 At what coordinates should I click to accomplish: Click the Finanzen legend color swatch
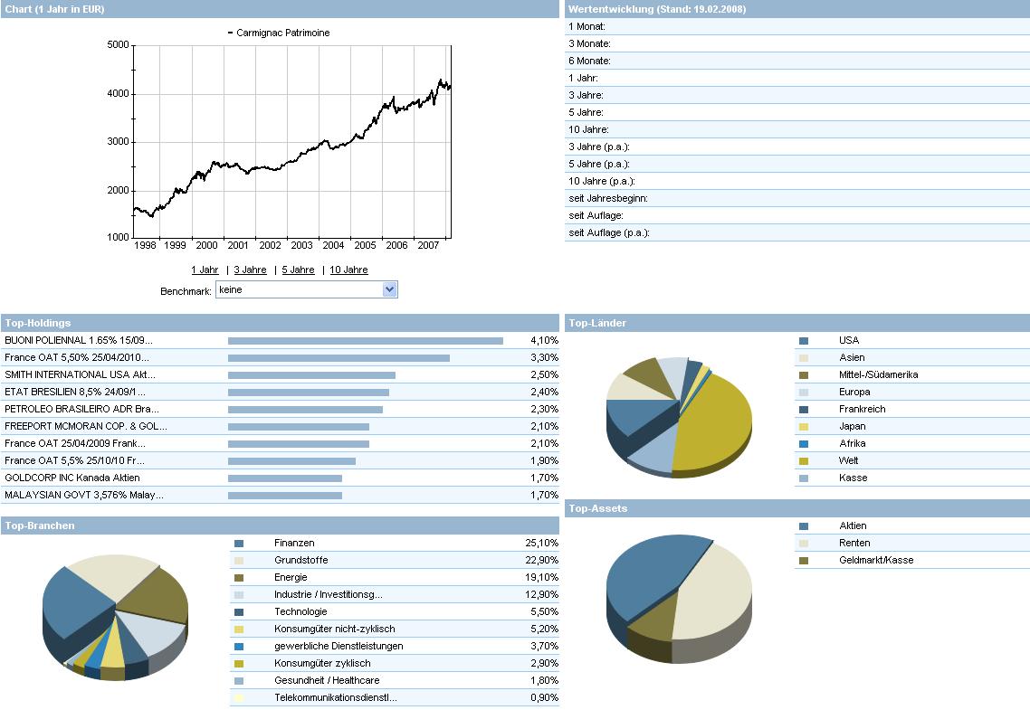238,544
